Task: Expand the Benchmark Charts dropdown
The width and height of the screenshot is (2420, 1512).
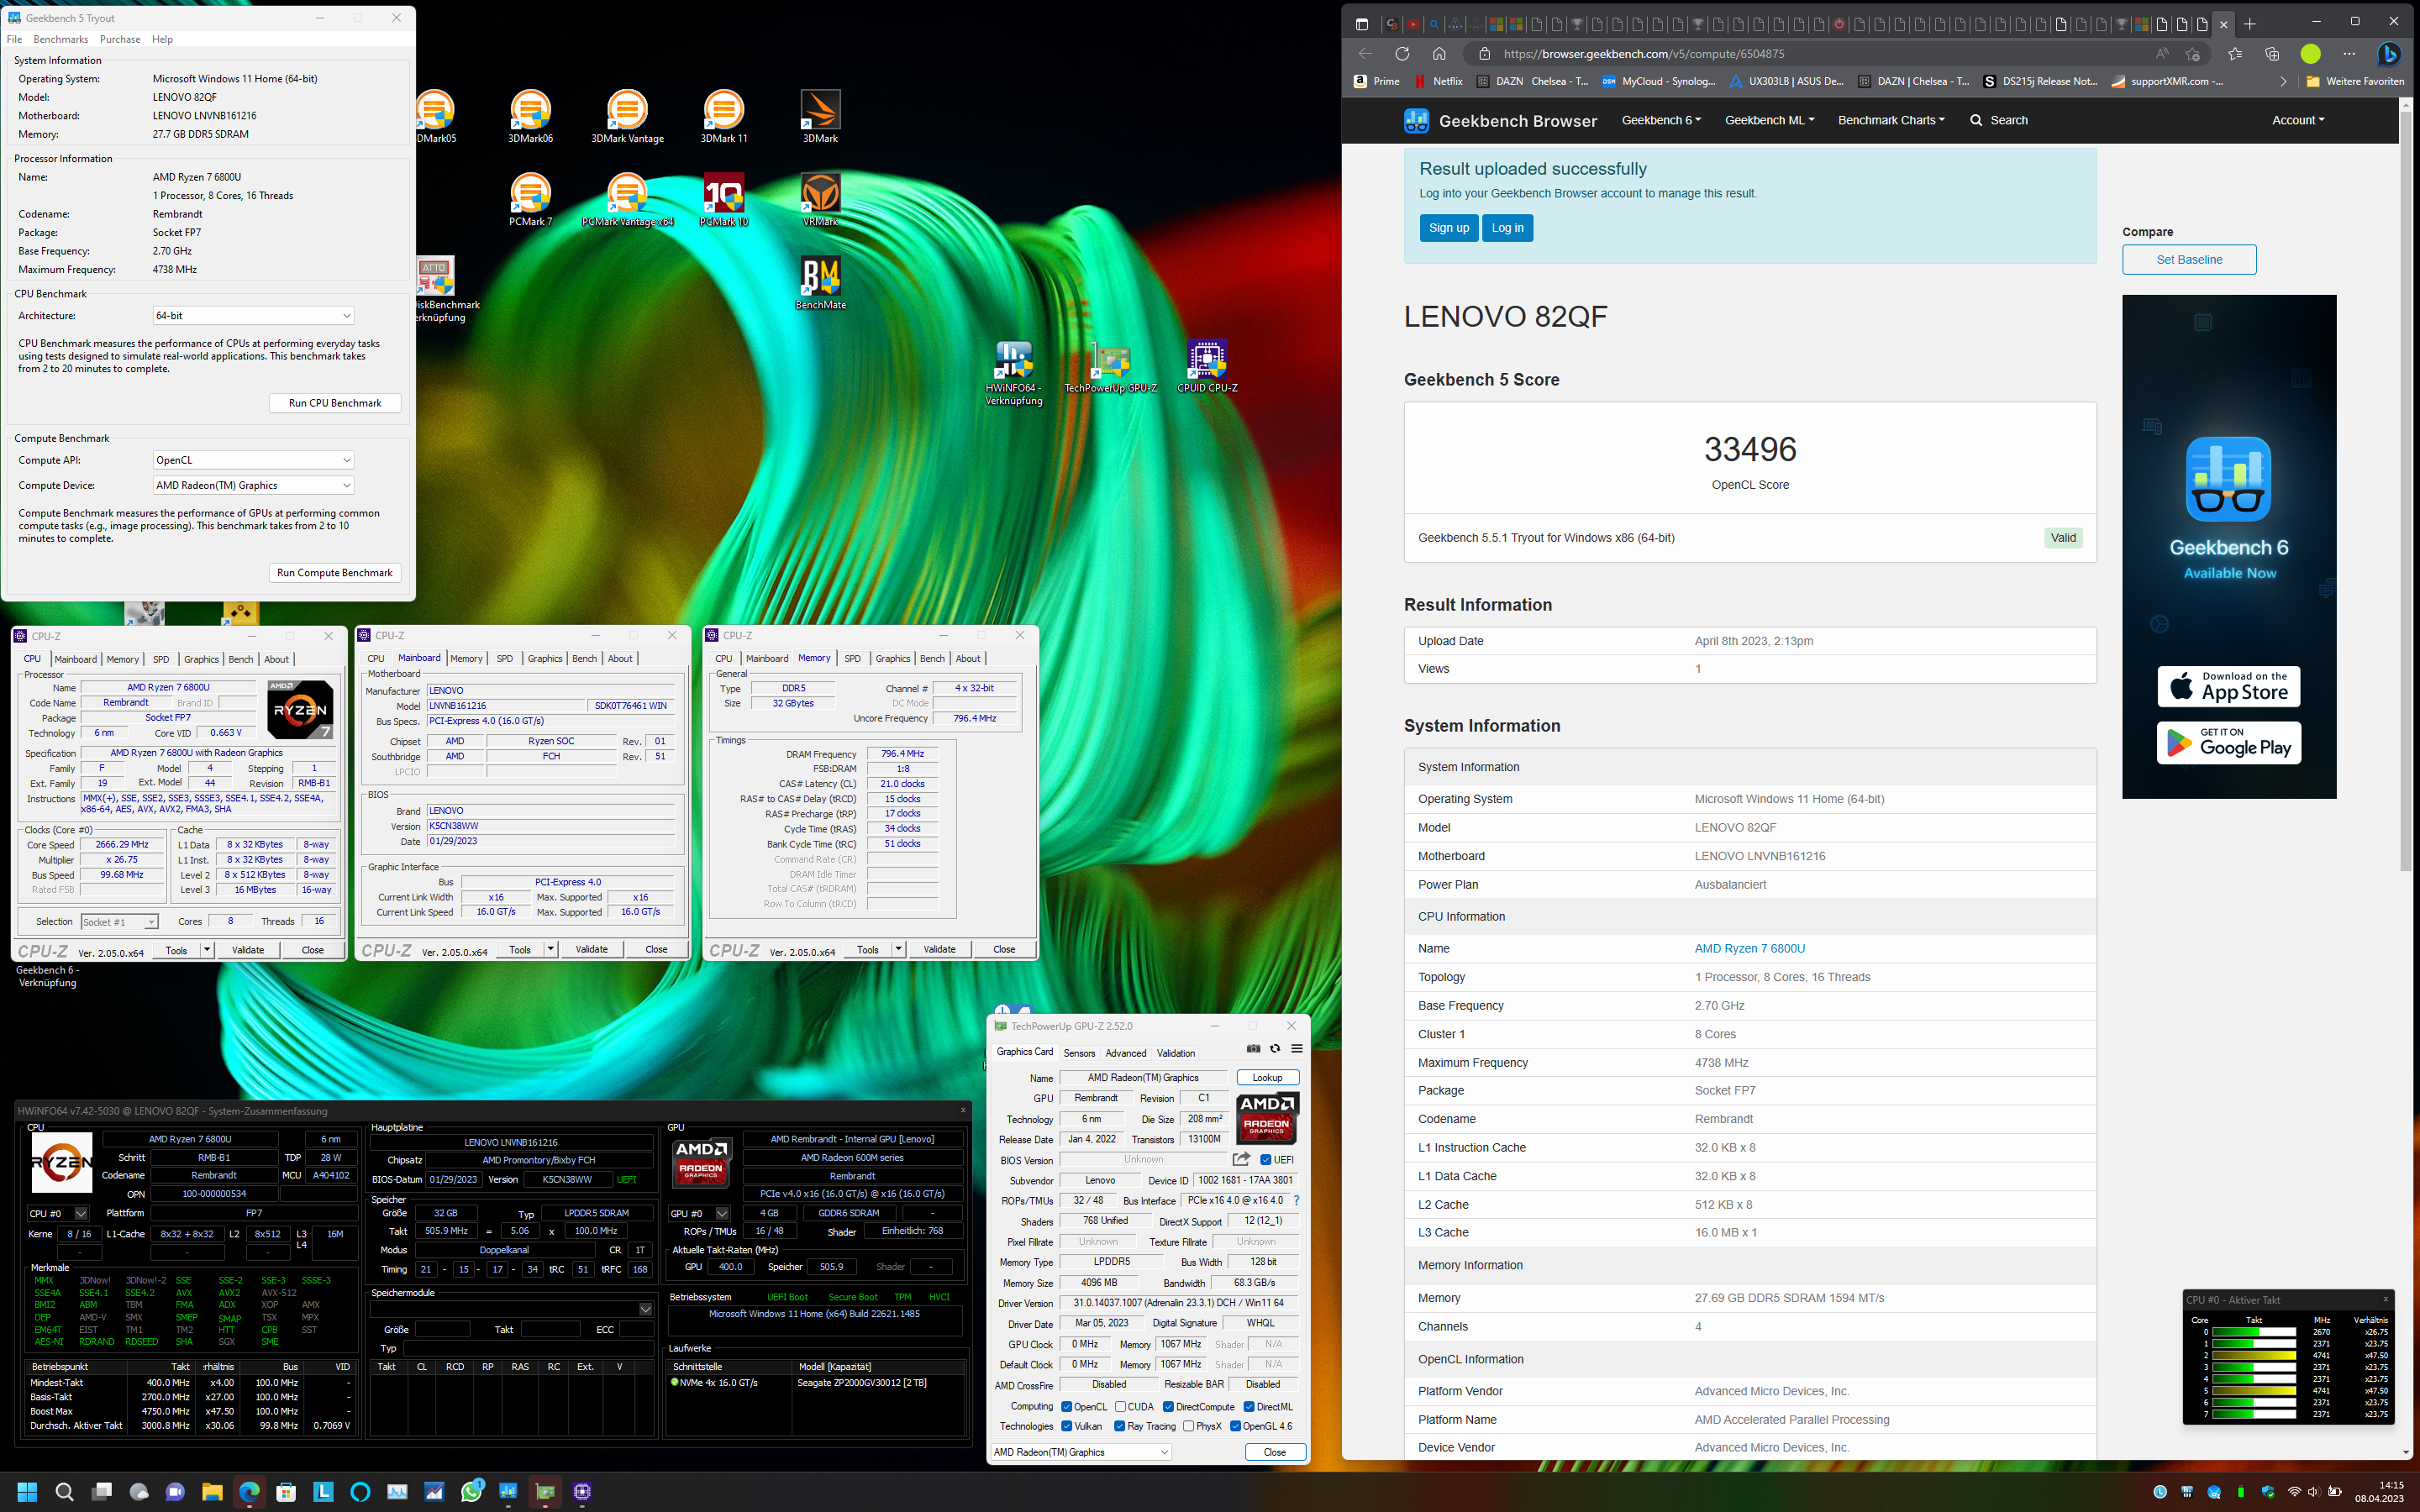Action: (1891, 120)
